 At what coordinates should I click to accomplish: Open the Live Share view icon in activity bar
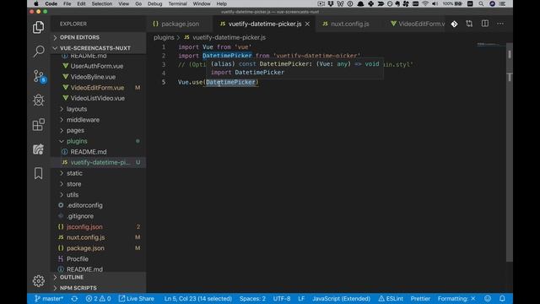tap(38, 149)
